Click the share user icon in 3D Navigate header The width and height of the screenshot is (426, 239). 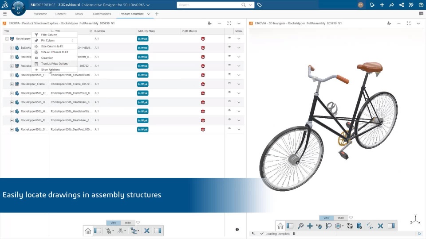tap(389, 23)
